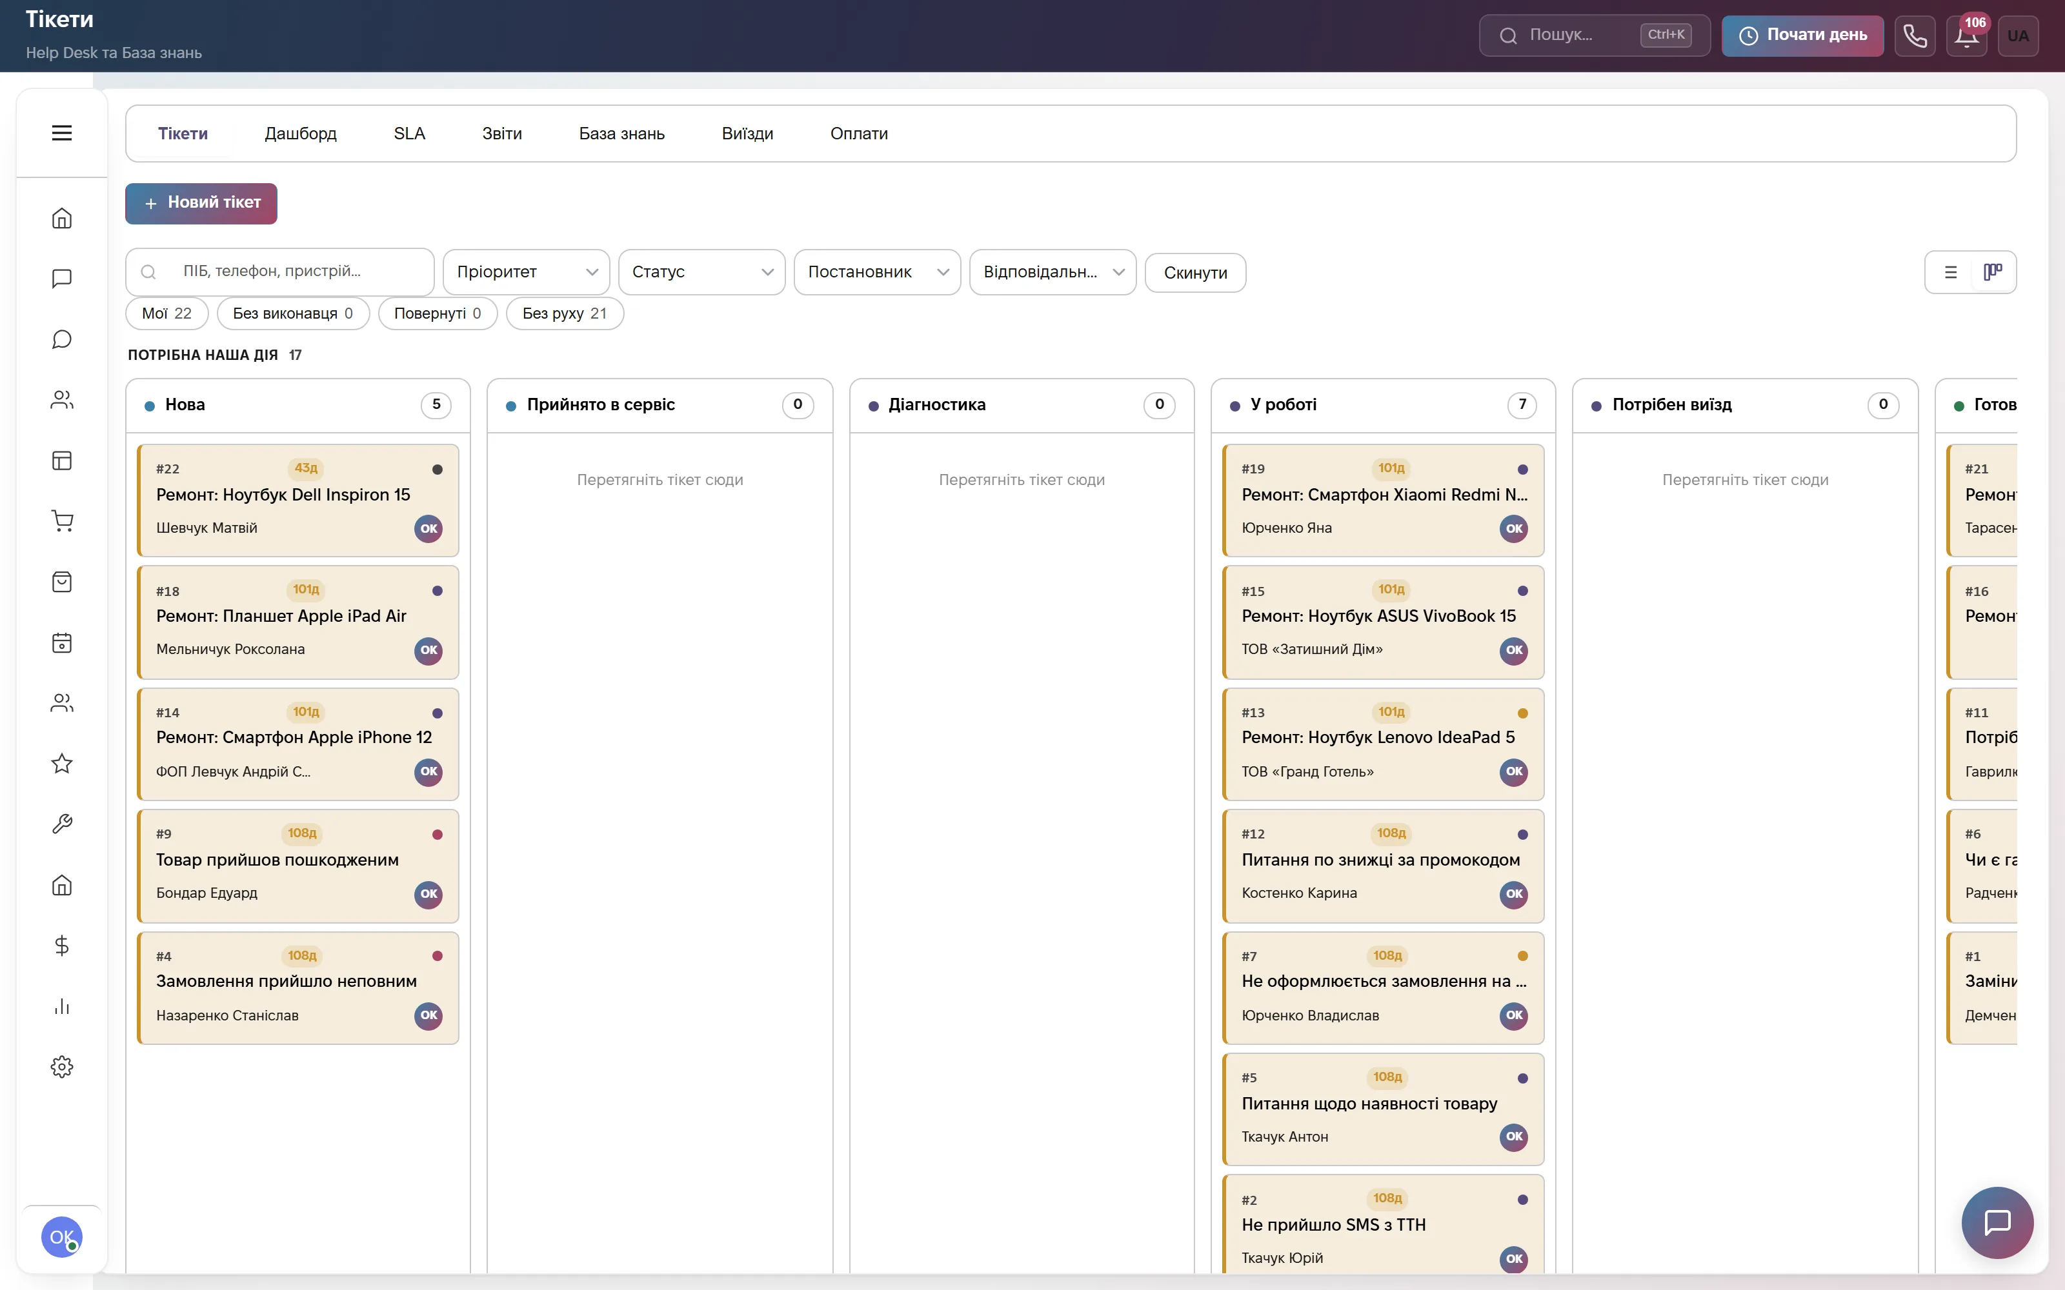Open the floating chat bubble button

click(x=1997, y=1222)
